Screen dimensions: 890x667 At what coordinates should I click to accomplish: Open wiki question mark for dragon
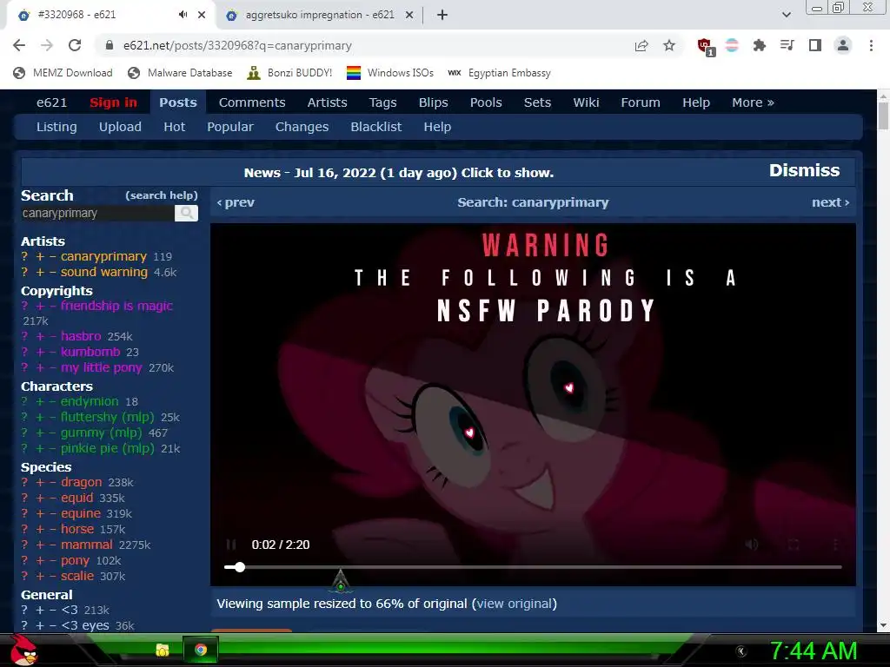pyautogui.click(x=24, y=482)
